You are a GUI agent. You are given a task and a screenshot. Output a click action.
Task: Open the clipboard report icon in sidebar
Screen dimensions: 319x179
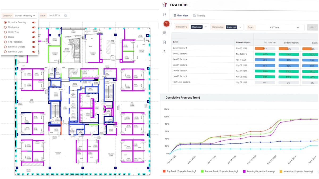164,42
